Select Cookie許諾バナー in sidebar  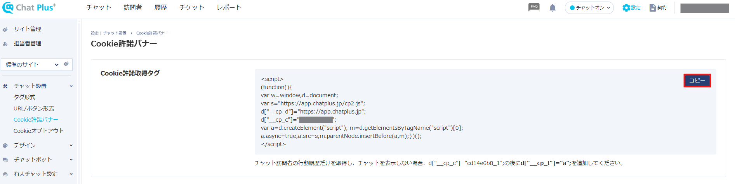(x=36, y=120)
